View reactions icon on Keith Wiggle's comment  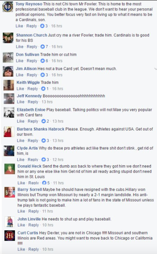pyautogui.click(x=43, y=89)
